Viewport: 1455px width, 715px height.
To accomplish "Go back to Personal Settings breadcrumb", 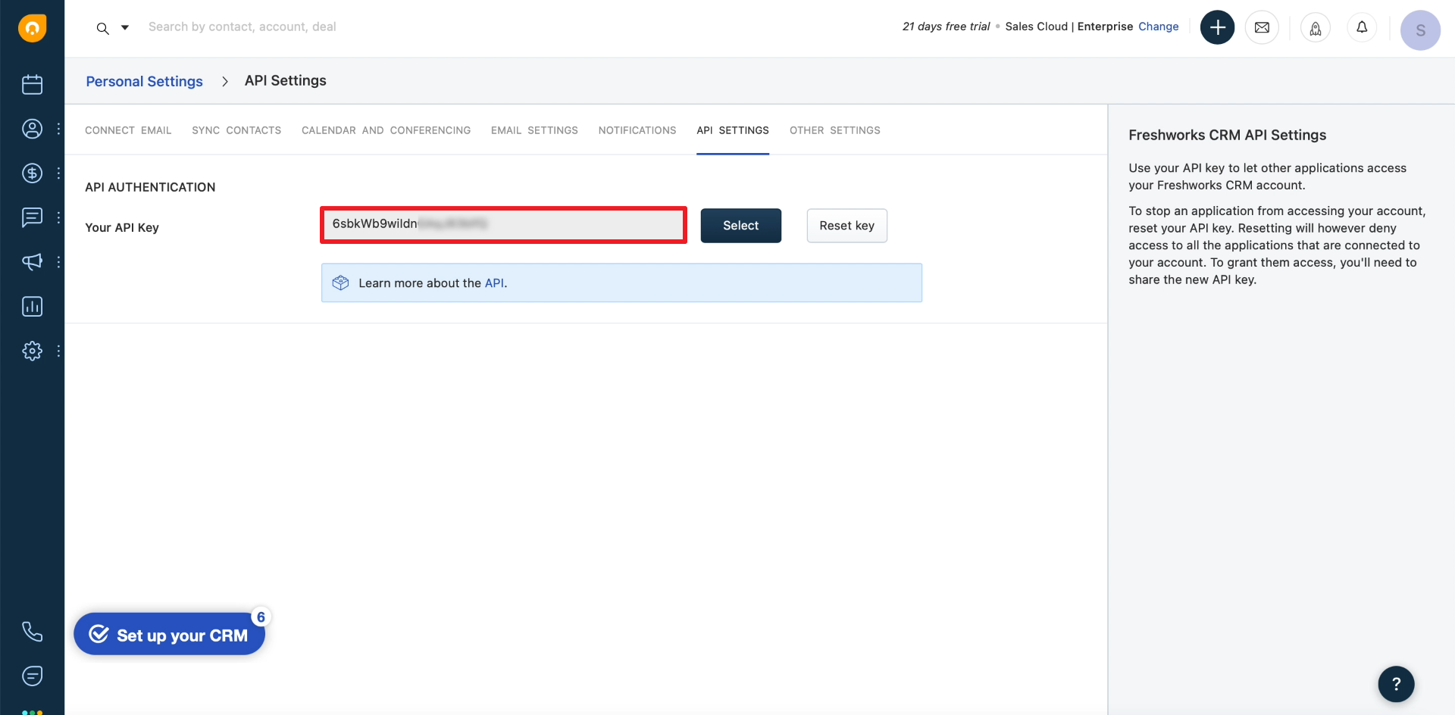I will point(144,81).
